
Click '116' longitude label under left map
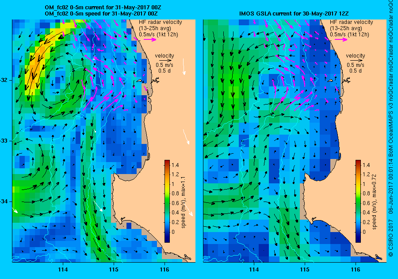click(x=165, y=270)
